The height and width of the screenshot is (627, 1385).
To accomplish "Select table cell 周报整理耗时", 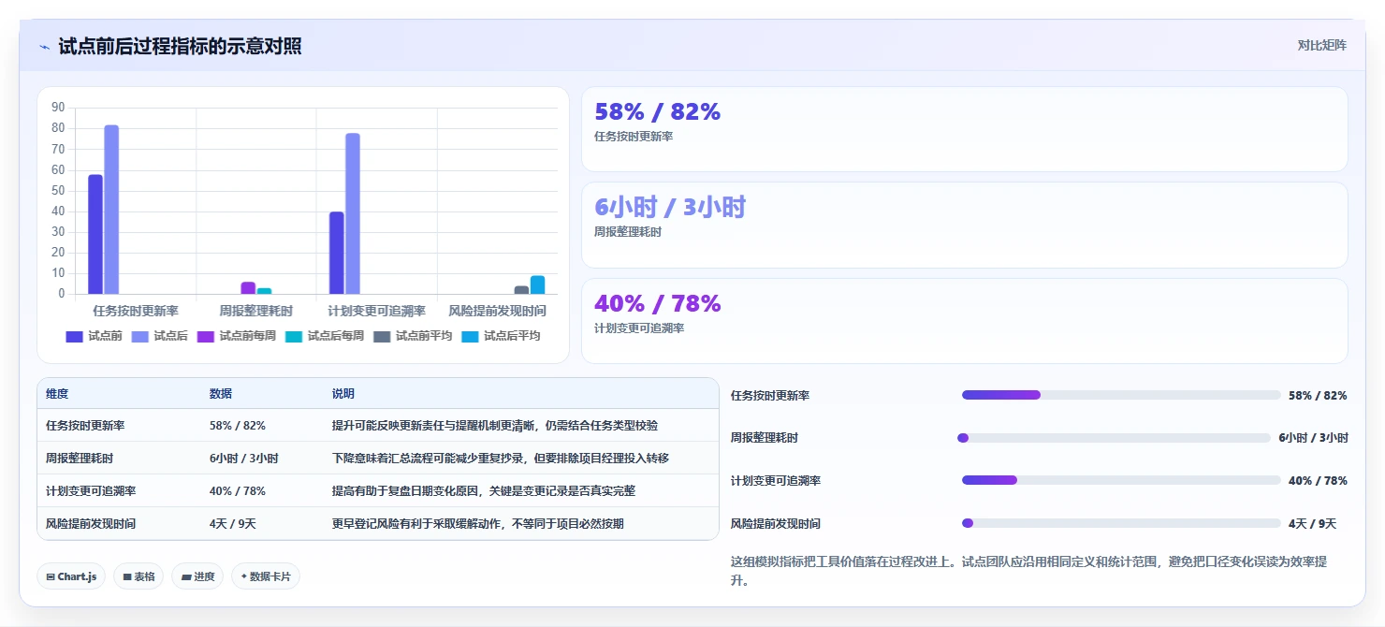I will tap(80, 459).
